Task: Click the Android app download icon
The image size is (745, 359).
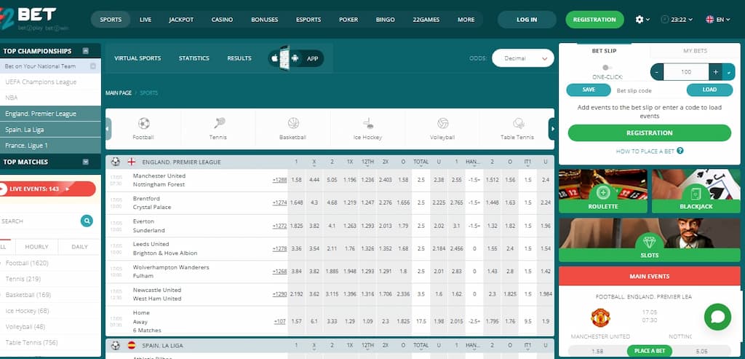Action: point(295,58)
